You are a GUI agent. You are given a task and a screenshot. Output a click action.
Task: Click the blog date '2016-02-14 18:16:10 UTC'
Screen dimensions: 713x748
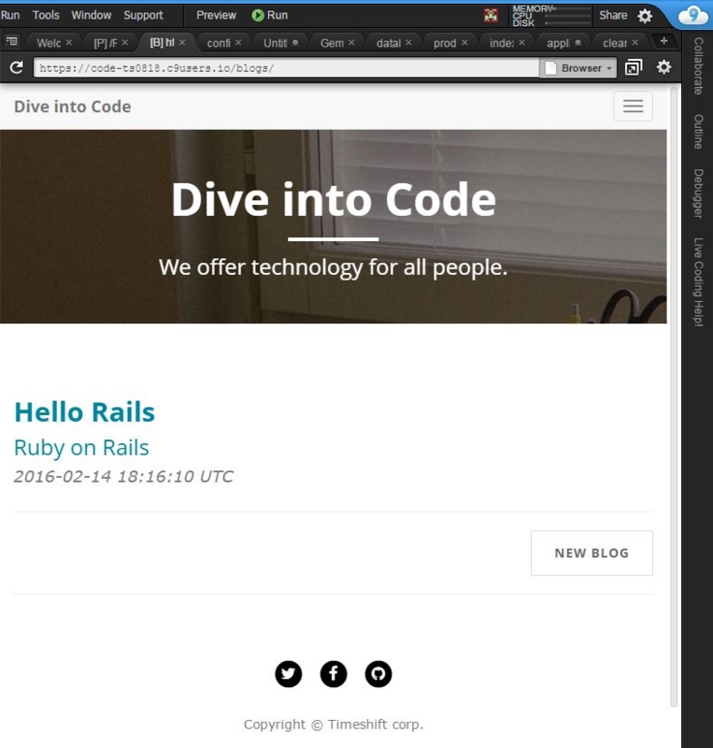click(123, 477)
